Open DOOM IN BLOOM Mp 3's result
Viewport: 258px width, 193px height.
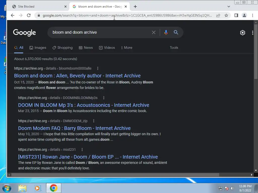84,105
